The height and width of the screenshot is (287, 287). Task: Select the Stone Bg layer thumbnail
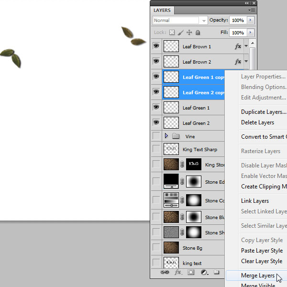pos(171,247)
